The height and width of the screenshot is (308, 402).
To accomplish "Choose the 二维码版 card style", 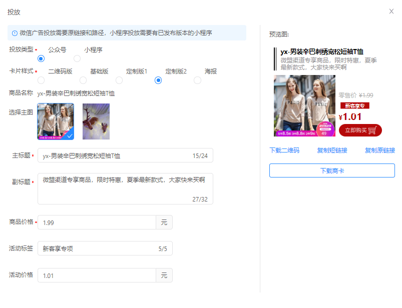I will coord(41,80).
